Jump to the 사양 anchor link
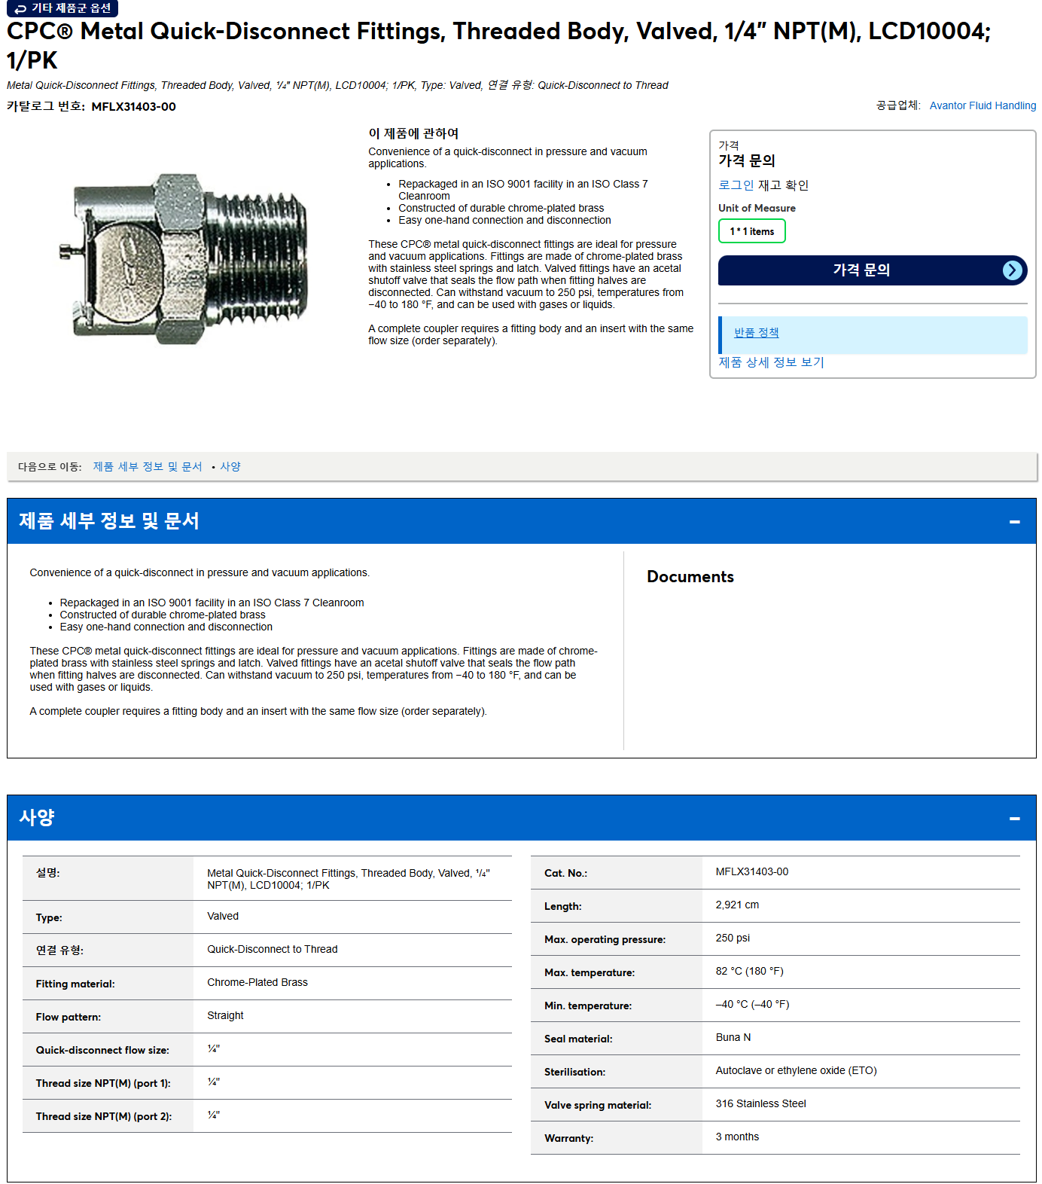1042x1184 pixels. pos(230,466)
